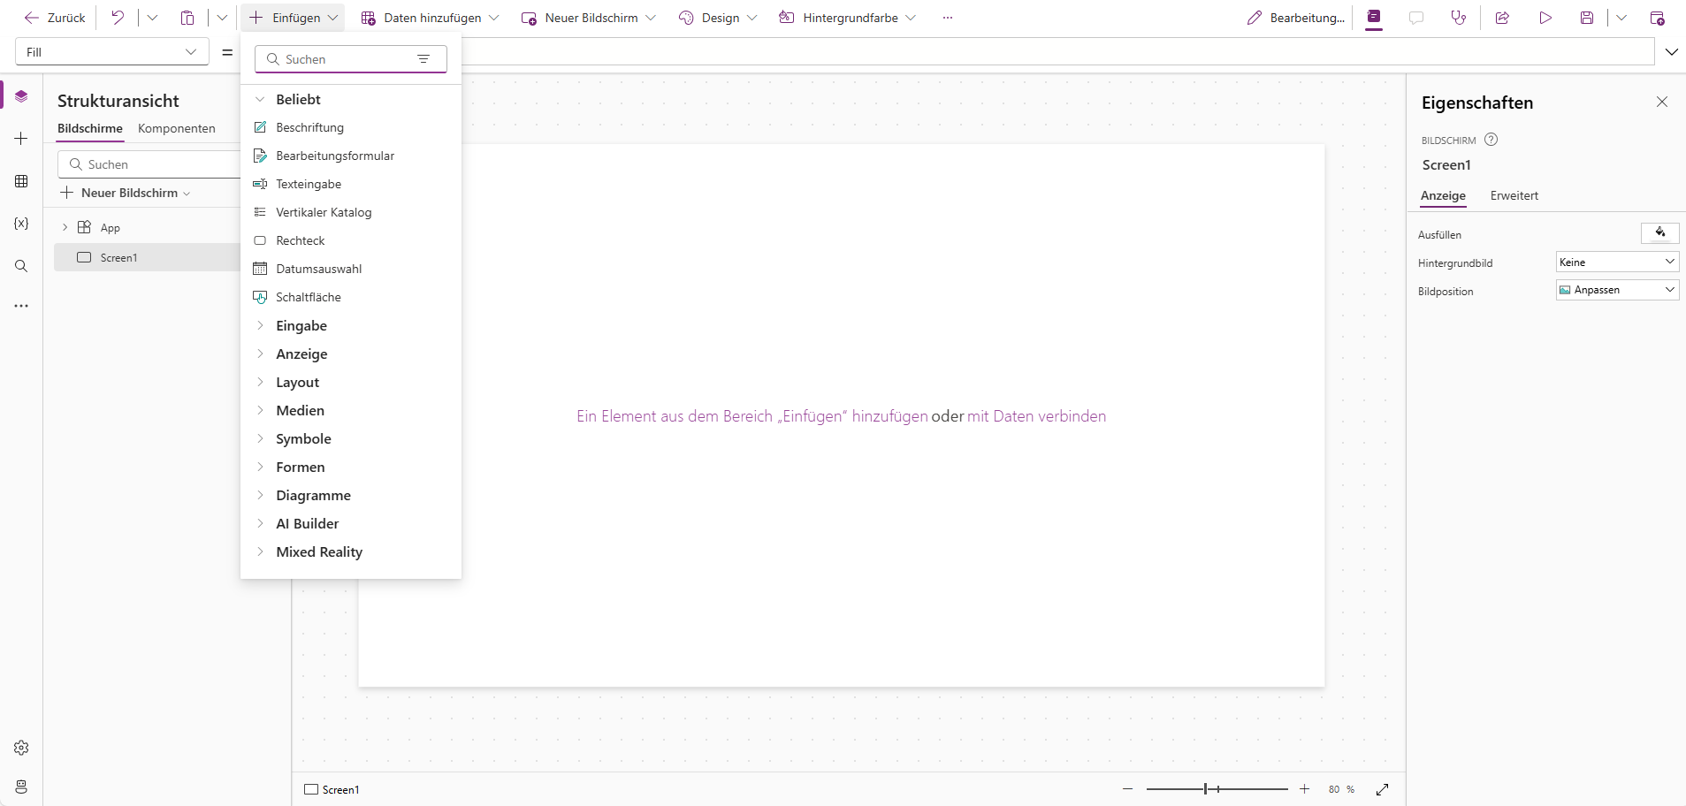Viewport: 1686px width, 806px height.
Task: Click the Ausfüllen color fill swatch
Action: 1659,233
